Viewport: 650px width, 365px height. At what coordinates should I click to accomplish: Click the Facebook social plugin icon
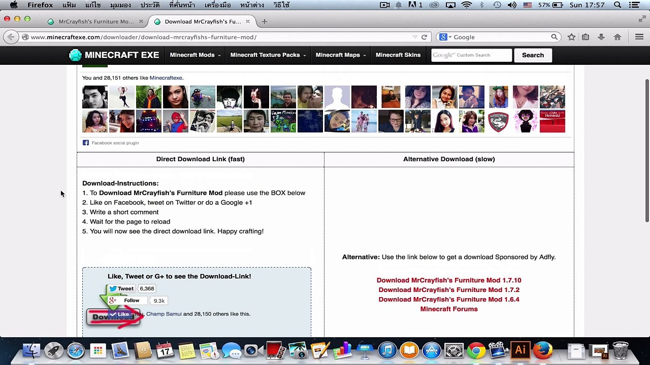[86, 143]
